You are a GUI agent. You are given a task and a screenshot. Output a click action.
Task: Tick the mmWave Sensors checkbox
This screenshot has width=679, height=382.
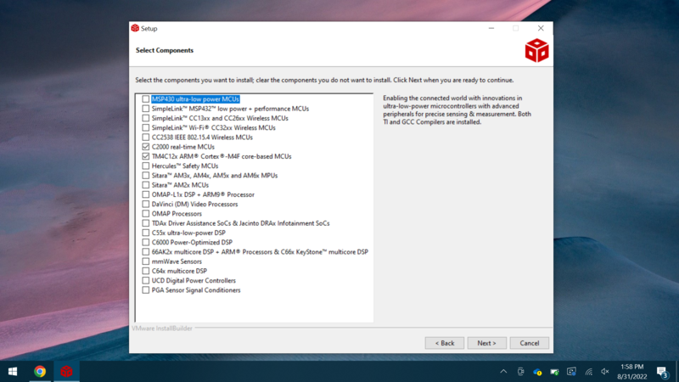(145, 261)
